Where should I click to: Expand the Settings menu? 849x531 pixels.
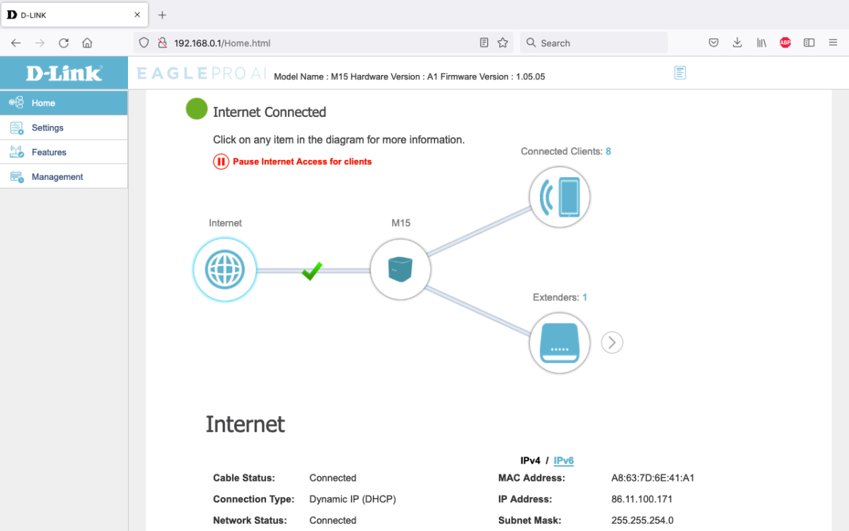64,127
